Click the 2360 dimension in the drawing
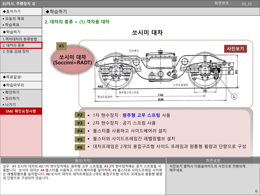Screen dimensions: 260x195 click(160, 95)
